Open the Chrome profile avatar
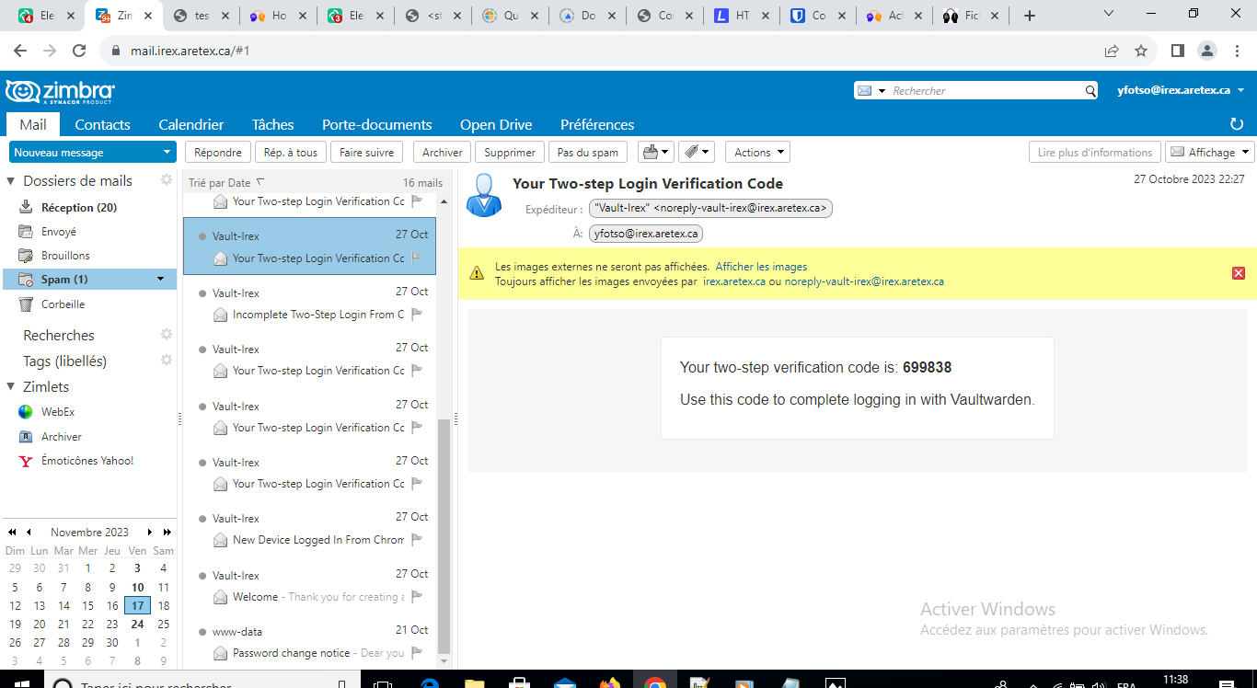1257x688 pixels. (1206, 51)
